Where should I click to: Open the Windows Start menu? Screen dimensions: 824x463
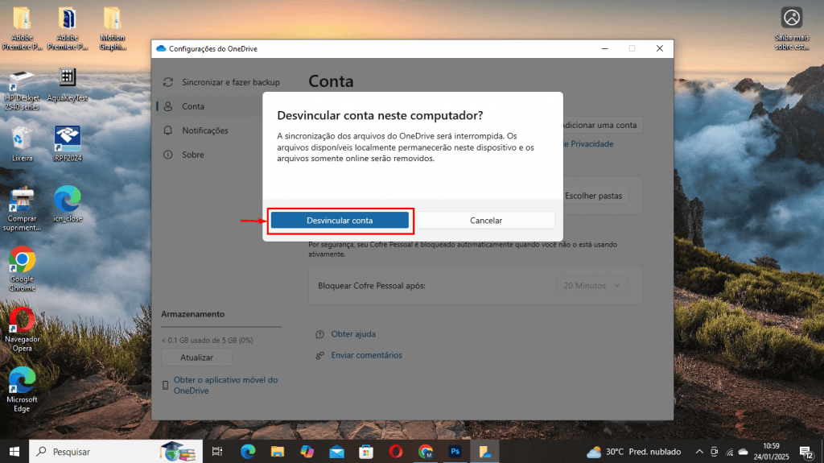[14, 452]
